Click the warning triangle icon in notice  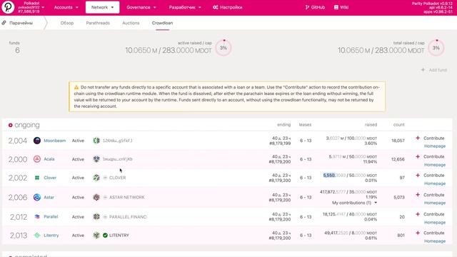point(76,87)
